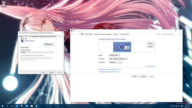
Task: Switch input language with the A indicator
Action: 179,106
